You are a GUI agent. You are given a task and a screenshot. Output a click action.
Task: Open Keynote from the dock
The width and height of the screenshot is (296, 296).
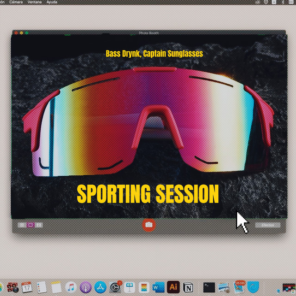pyautogui.click(x=129, y=287)
